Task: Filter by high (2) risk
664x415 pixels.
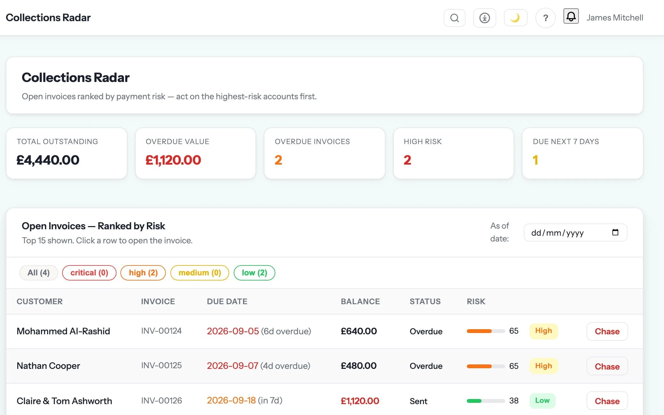Action: (x=143, y=273)
